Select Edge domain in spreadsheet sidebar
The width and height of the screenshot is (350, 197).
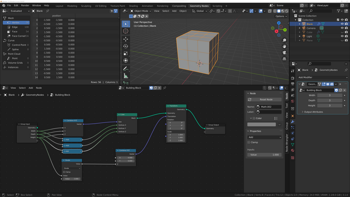15,27
